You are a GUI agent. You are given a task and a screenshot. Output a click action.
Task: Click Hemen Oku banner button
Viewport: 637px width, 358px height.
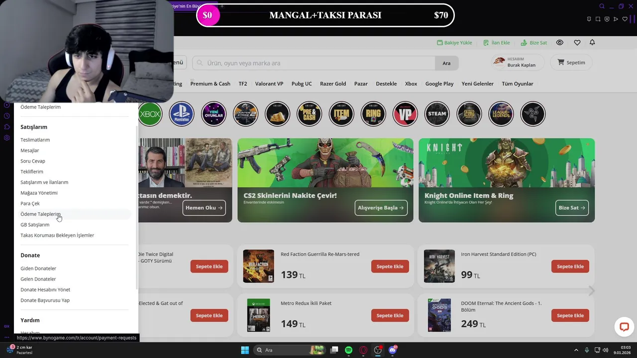click(x=204, y=208)
